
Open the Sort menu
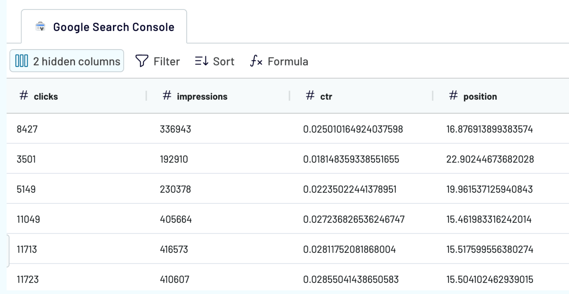pos(223,61)
